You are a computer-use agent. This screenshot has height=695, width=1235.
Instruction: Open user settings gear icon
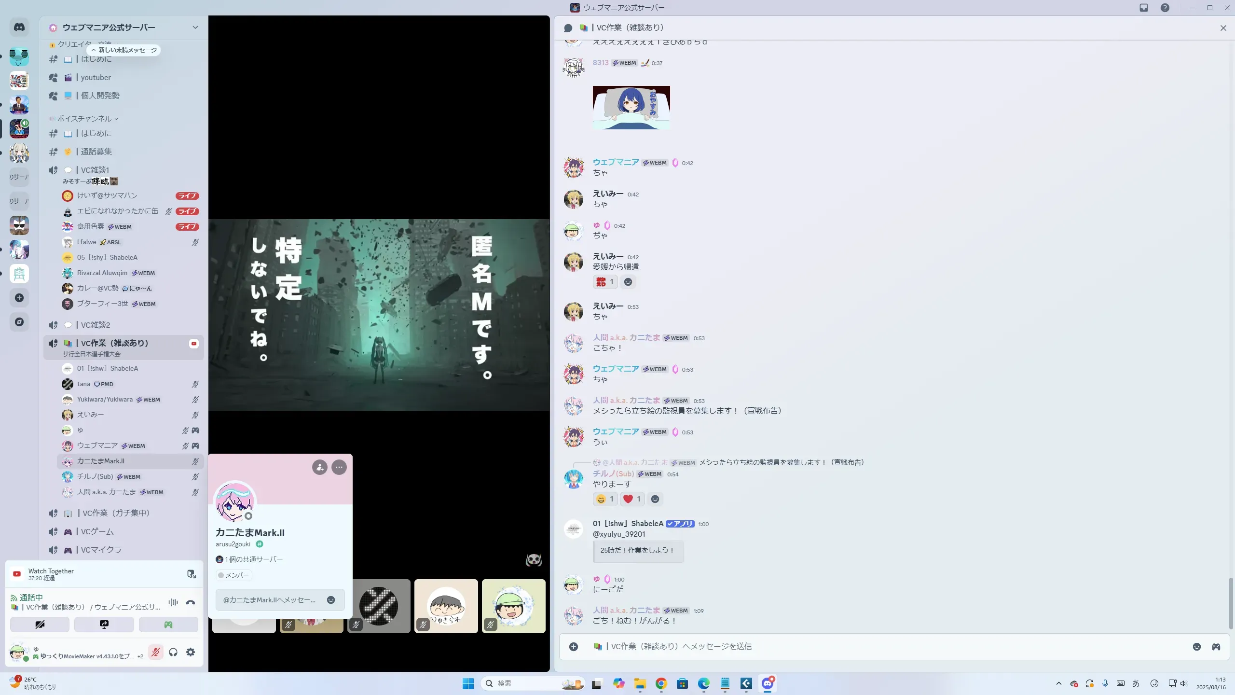click(191, 652)
